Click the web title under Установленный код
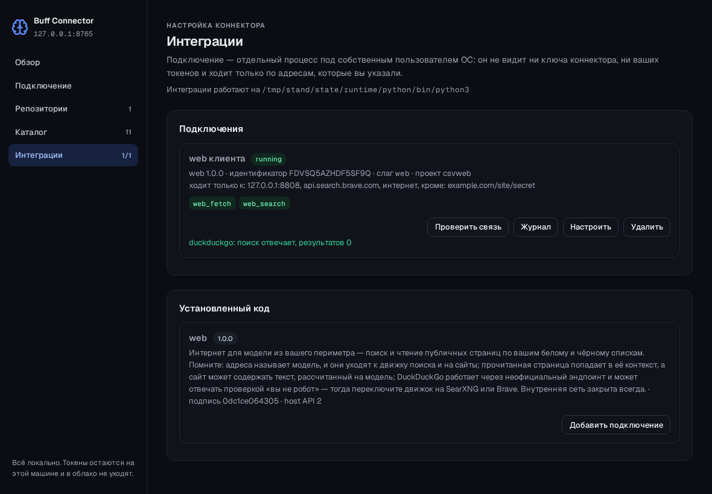 point(198,338)
